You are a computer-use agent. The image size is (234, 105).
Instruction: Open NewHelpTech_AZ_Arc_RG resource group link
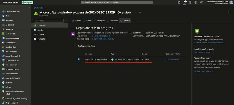pos(104,39)
